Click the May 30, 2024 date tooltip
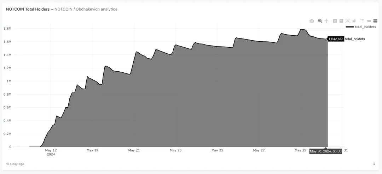The height and width of the screenshot is (174, 382). click(x=325, y=151)
